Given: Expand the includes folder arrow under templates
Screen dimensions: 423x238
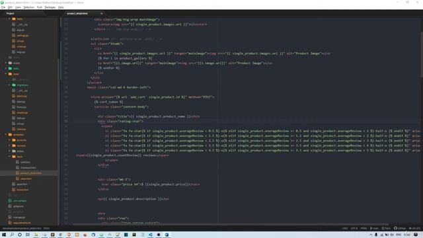Looking at the screenshot, I should (9, 145).
